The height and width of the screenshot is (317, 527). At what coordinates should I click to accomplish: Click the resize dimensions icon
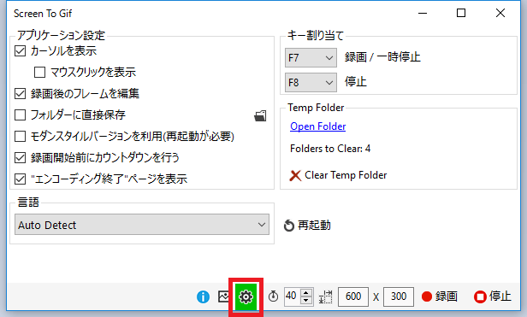pyautogui.click(x=326, y=296)
